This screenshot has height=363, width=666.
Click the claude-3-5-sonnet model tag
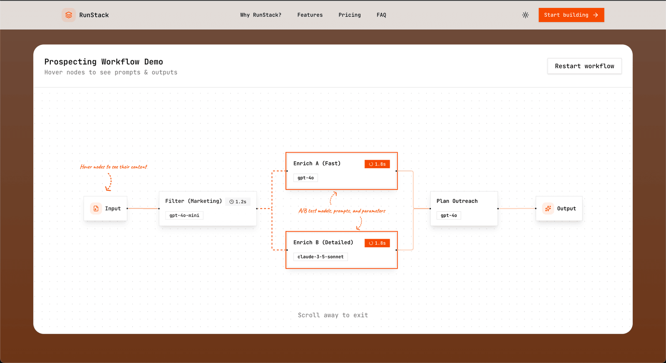[321, 257]
